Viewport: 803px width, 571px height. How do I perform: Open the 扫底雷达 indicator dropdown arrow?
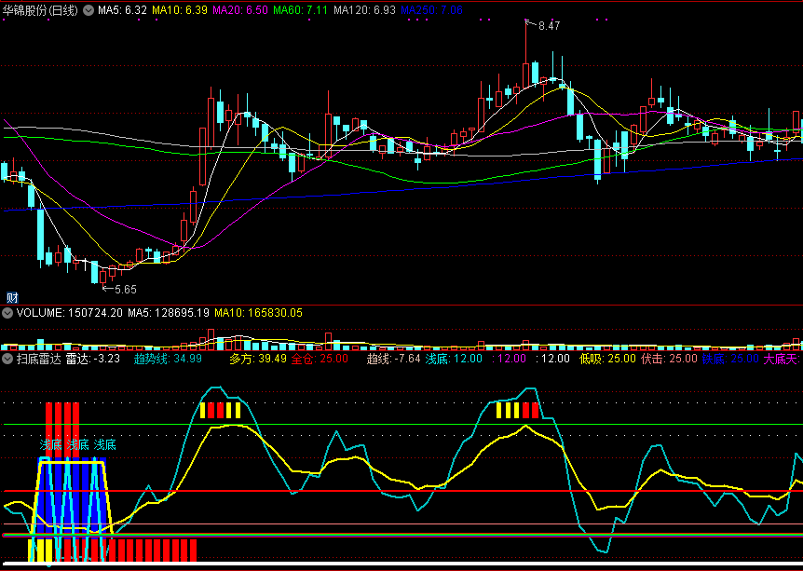(7, 359)
